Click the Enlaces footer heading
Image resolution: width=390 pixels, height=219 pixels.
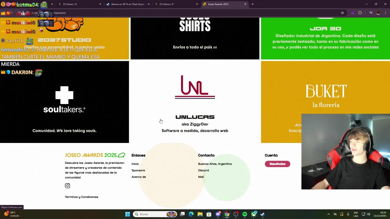coord(138,155)
